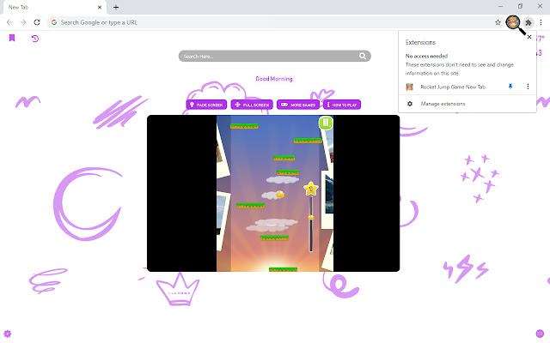The image size is (550, 343).
Task: Open the Chrome three-dot menu
Action: coord(541,22)
